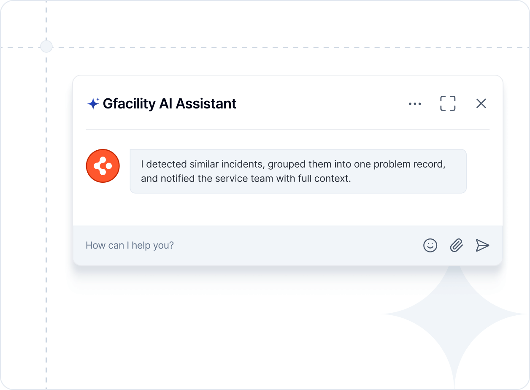Click the circle where dashed guides intersect
Viewport: 530px width, 390px height.
46,46
